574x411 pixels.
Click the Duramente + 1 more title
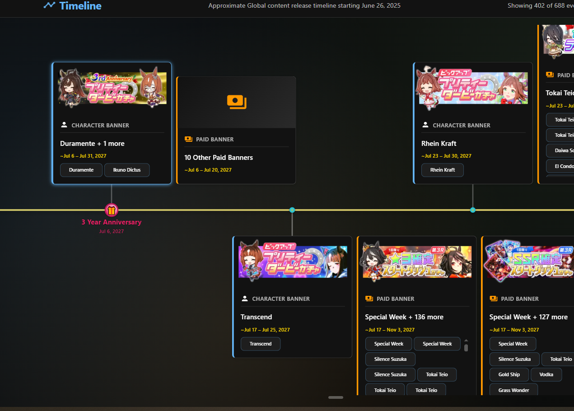click(92, 144)
